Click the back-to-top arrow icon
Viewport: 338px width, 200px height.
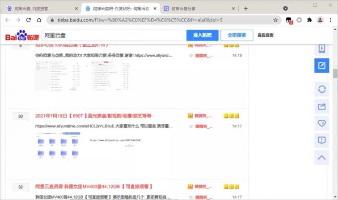tap(321, 158)
